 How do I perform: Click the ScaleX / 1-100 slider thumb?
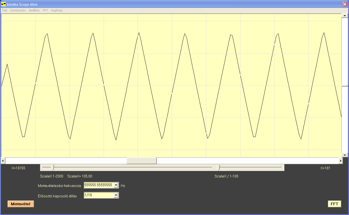pyautogui.click(x=218, y=167)
